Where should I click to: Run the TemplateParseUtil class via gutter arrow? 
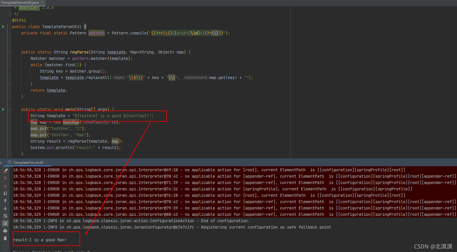[3, 27]
